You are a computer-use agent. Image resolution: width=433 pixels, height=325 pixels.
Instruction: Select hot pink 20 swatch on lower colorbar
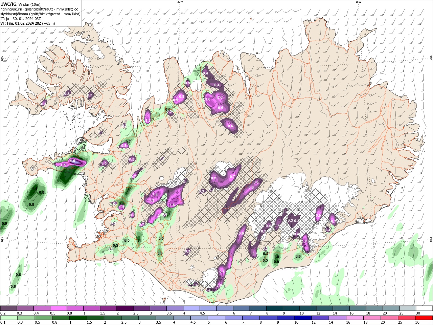coord(389,318)
